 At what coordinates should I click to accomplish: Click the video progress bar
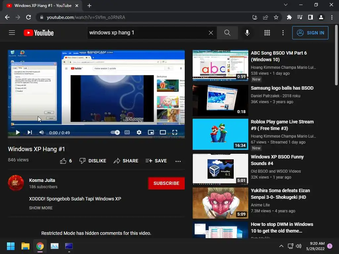(96, 125)
